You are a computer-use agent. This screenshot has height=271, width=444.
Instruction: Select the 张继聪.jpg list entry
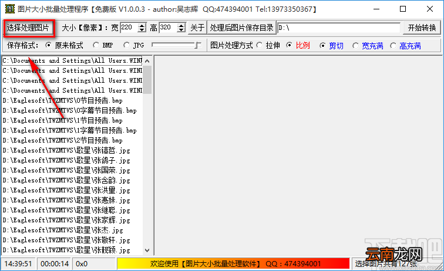72,210
